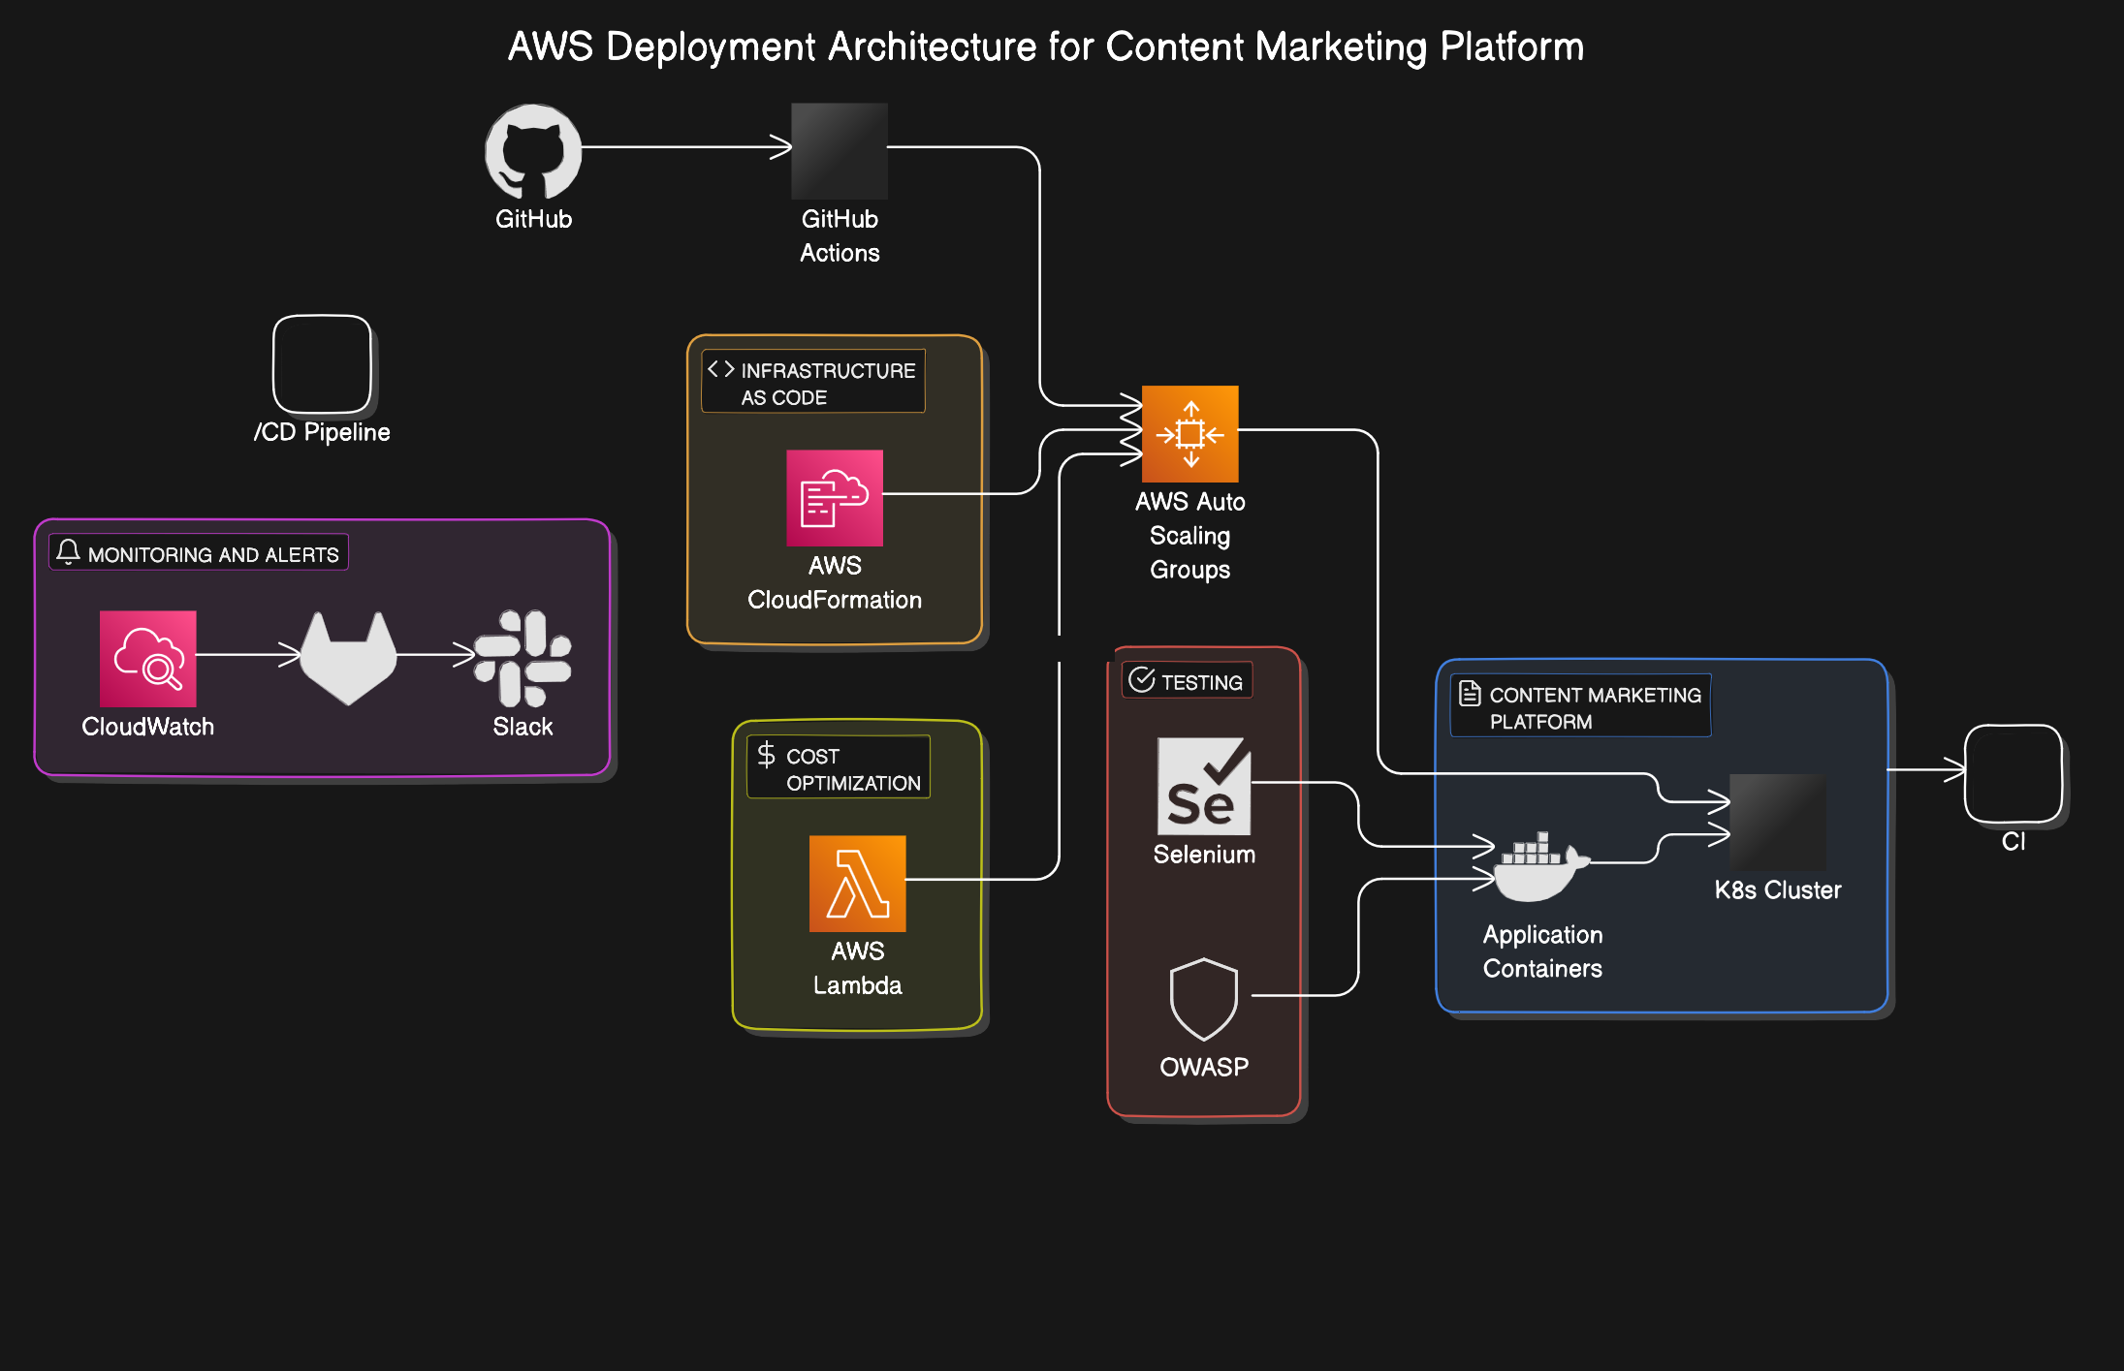Select the 'Selenium' label text
The height and width of the screenshot is (1371, 2124).
1204,855
